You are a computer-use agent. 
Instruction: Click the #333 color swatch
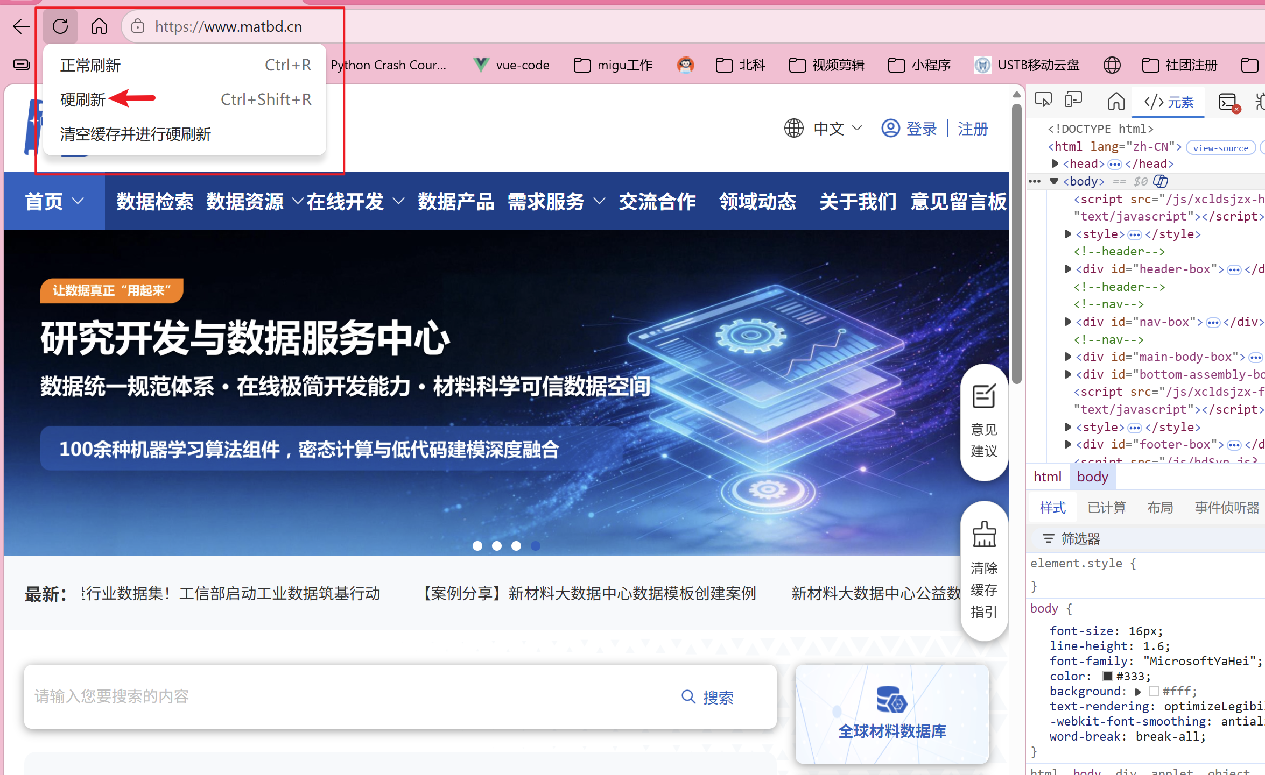1107,676
